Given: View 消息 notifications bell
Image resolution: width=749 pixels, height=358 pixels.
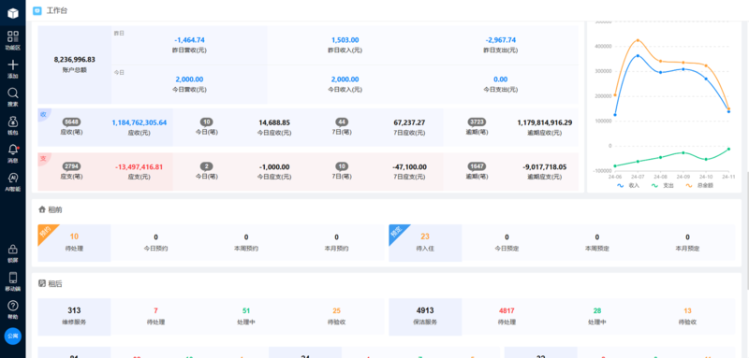Looking at the screenshot, I should pyautogui.click(x=13, y=153).
